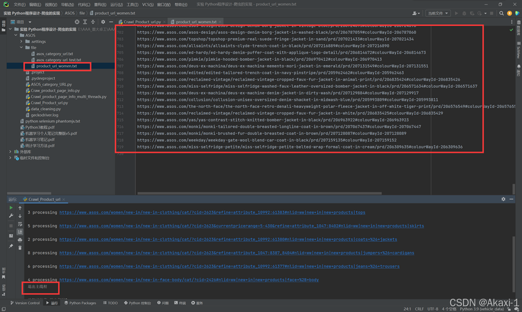Viewport: 522px width, 312px height.
Task: Click the collapse all icon in Project panel
Action: click(x=93, y=22)
